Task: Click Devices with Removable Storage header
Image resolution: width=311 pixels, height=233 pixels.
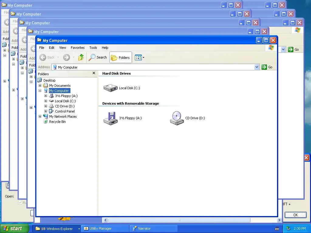Action: (131, 103)
